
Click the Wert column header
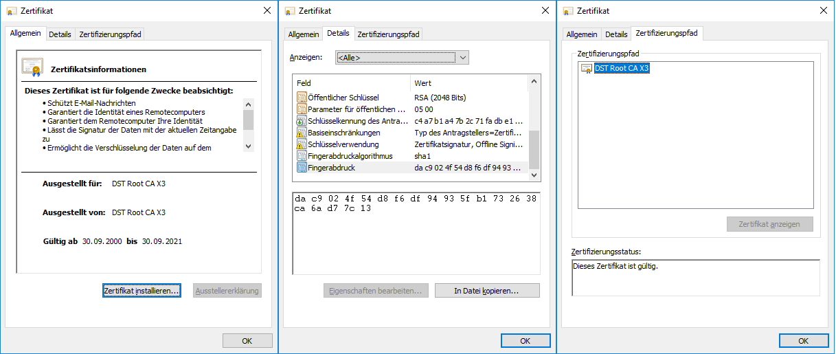click(x=468, y=83)
